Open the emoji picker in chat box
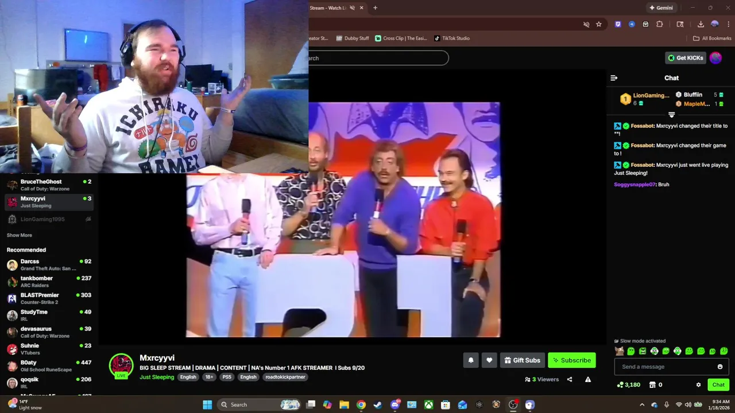Screen dimensions: 735x413 pyautogui.click(x=720, y=367)
